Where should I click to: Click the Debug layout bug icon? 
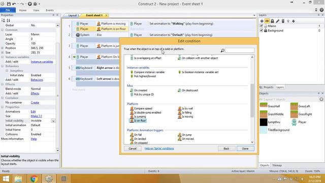coord(35,4)
